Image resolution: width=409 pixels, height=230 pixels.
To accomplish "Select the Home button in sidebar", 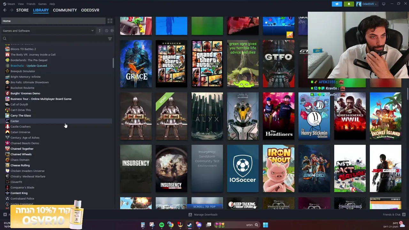I will pos(53,21).
